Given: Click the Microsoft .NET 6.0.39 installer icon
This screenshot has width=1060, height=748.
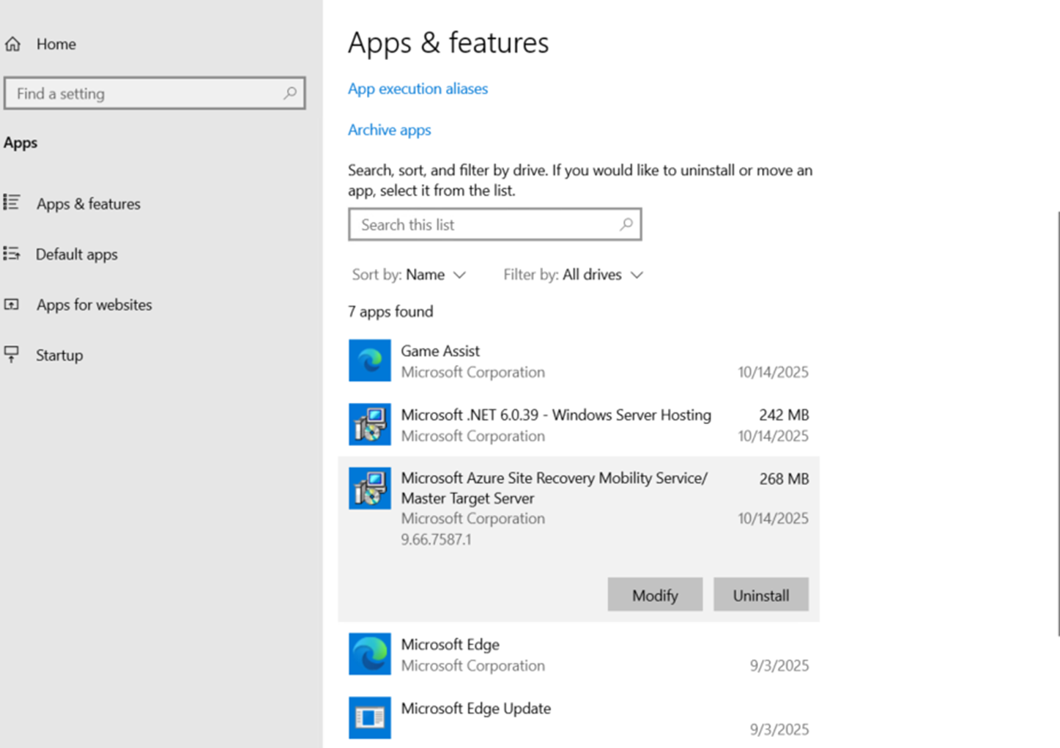Looking at the screenshot, I should (369, 424).
